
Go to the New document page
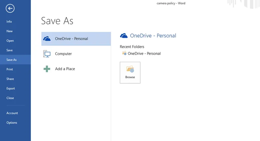point(9,31)
